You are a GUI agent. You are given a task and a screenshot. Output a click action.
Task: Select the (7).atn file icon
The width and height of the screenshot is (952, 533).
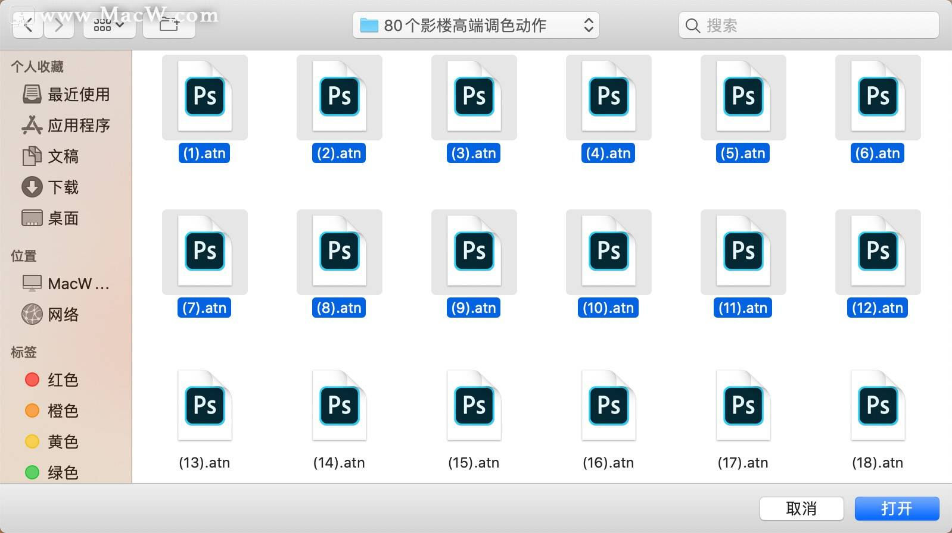(205, 252)
